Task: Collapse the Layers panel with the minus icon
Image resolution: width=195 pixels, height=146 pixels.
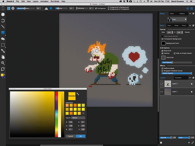Action: tap(190, 78)
